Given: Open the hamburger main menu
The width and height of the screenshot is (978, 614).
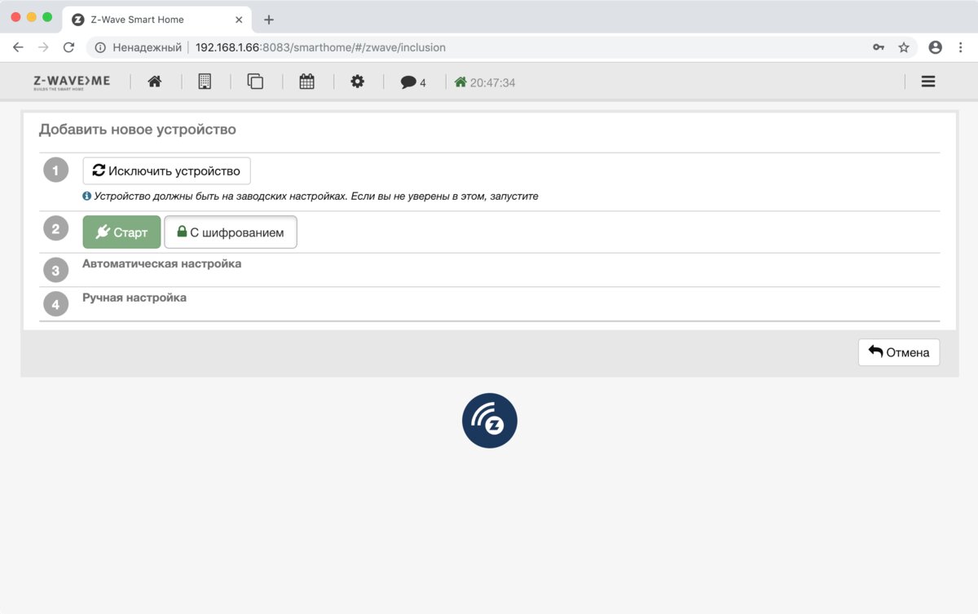Looking at the screenshot, I should [x=927, y=82].
